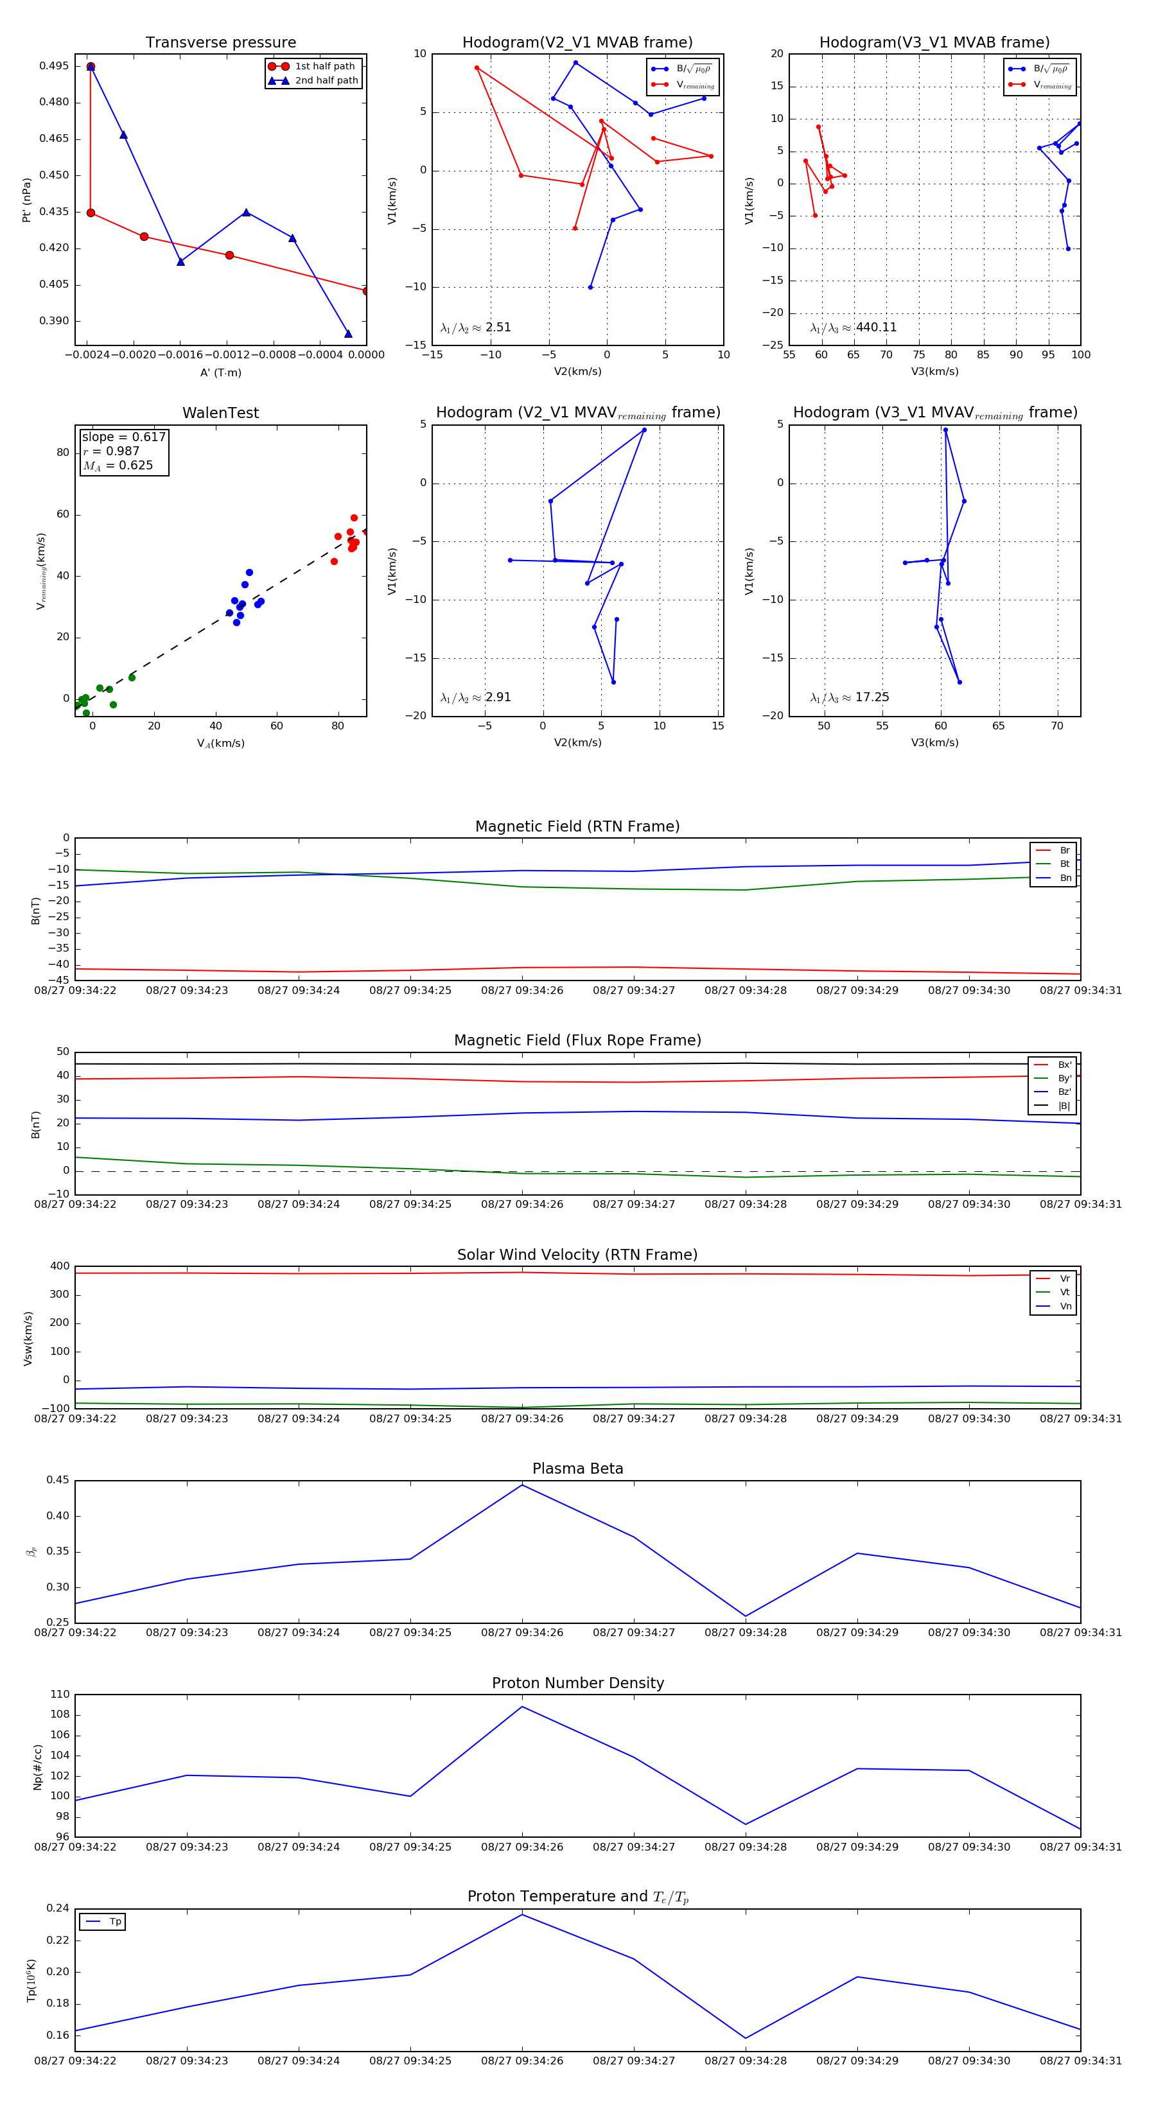This screenshot has width=1156, height=2119.
Task: Click the "Hodogram(V2_V1 MVAB frame)" title
Action: pyautogui.click(x=577, y=43)
